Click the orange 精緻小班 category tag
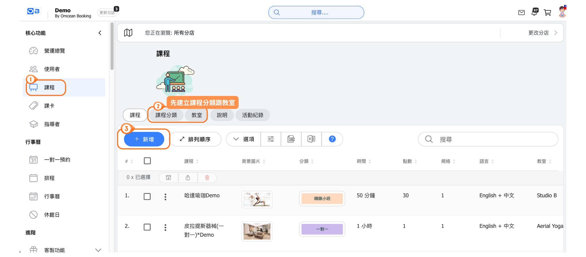Screen dimensions: 586x257 (x=322, y=198)
